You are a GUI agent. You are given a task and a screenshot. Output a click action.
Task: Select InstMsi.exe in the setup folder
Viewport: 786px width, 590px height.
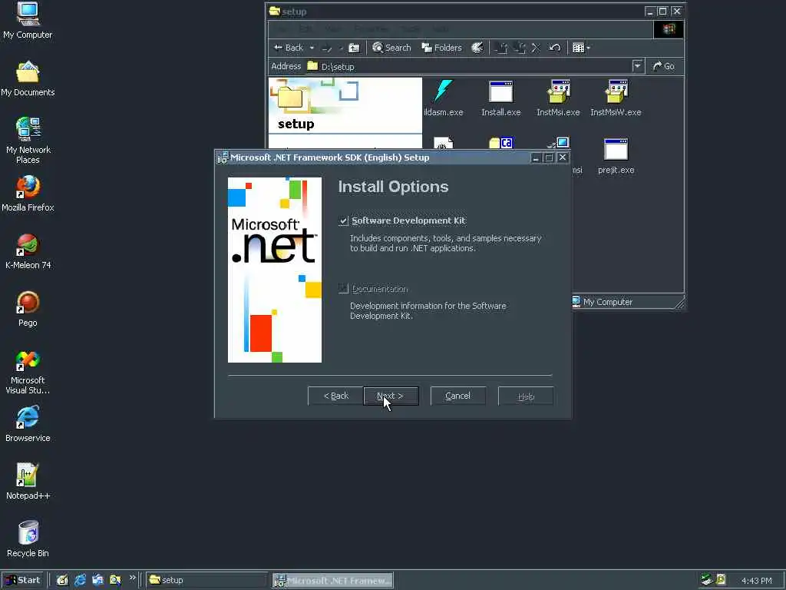558,98
